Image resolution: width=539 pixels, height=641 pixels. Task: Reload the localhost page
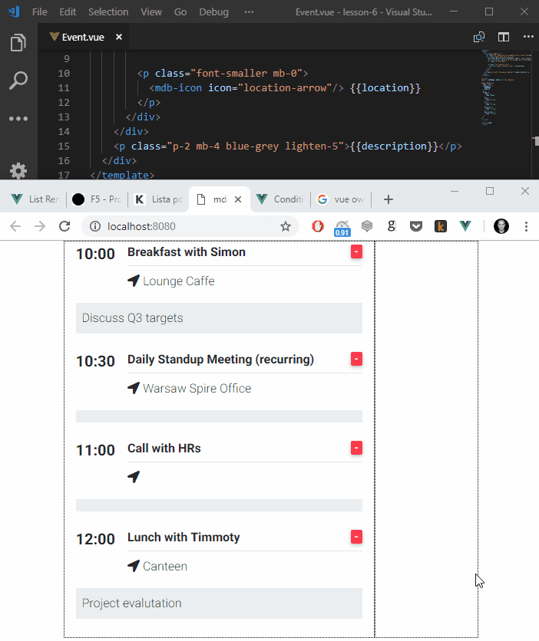pos(64,226)
